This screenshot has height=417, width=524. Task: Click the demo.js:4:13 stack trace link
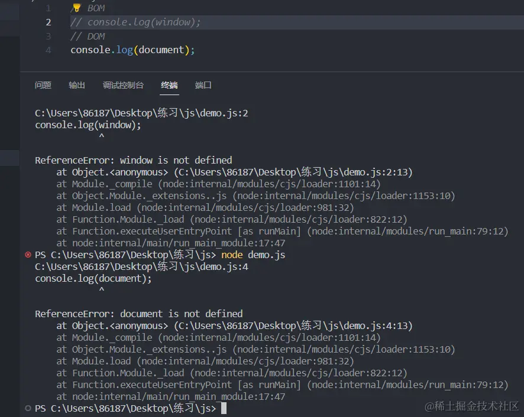pyautogui.click(x=293, y=326)
